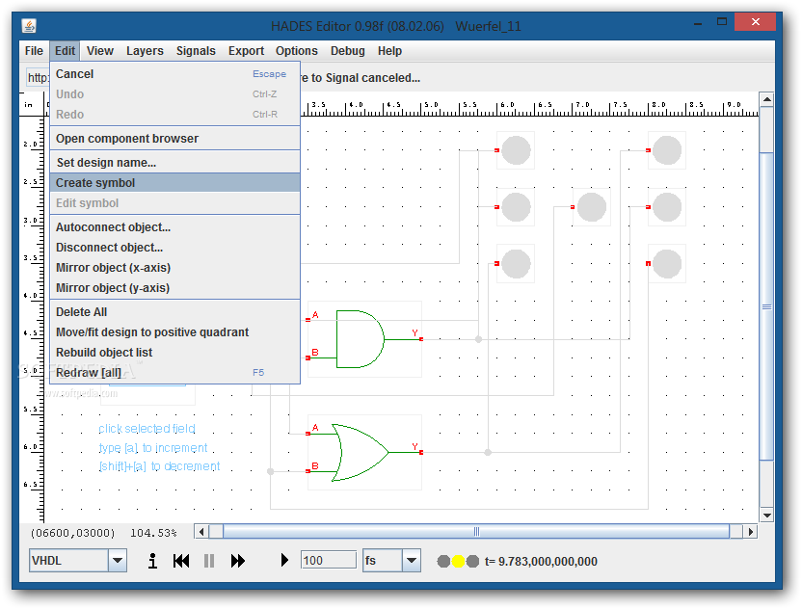Click the horizontal scrollbar thumb
This screenshot has width=802, height=609.
click(x=476, y=532)
